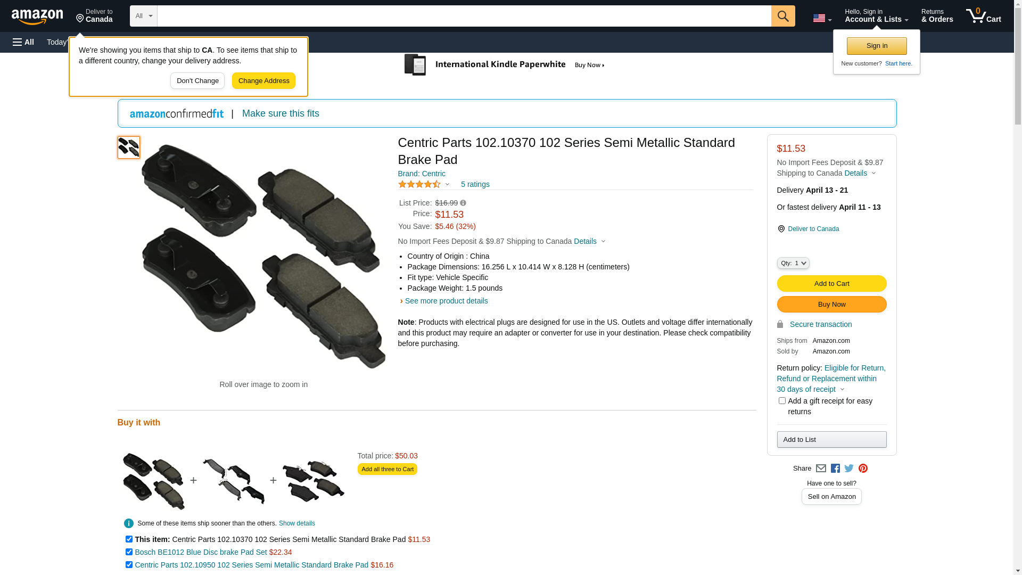Click the search magnifying glass icon
1022x575 pixels.
782,16
